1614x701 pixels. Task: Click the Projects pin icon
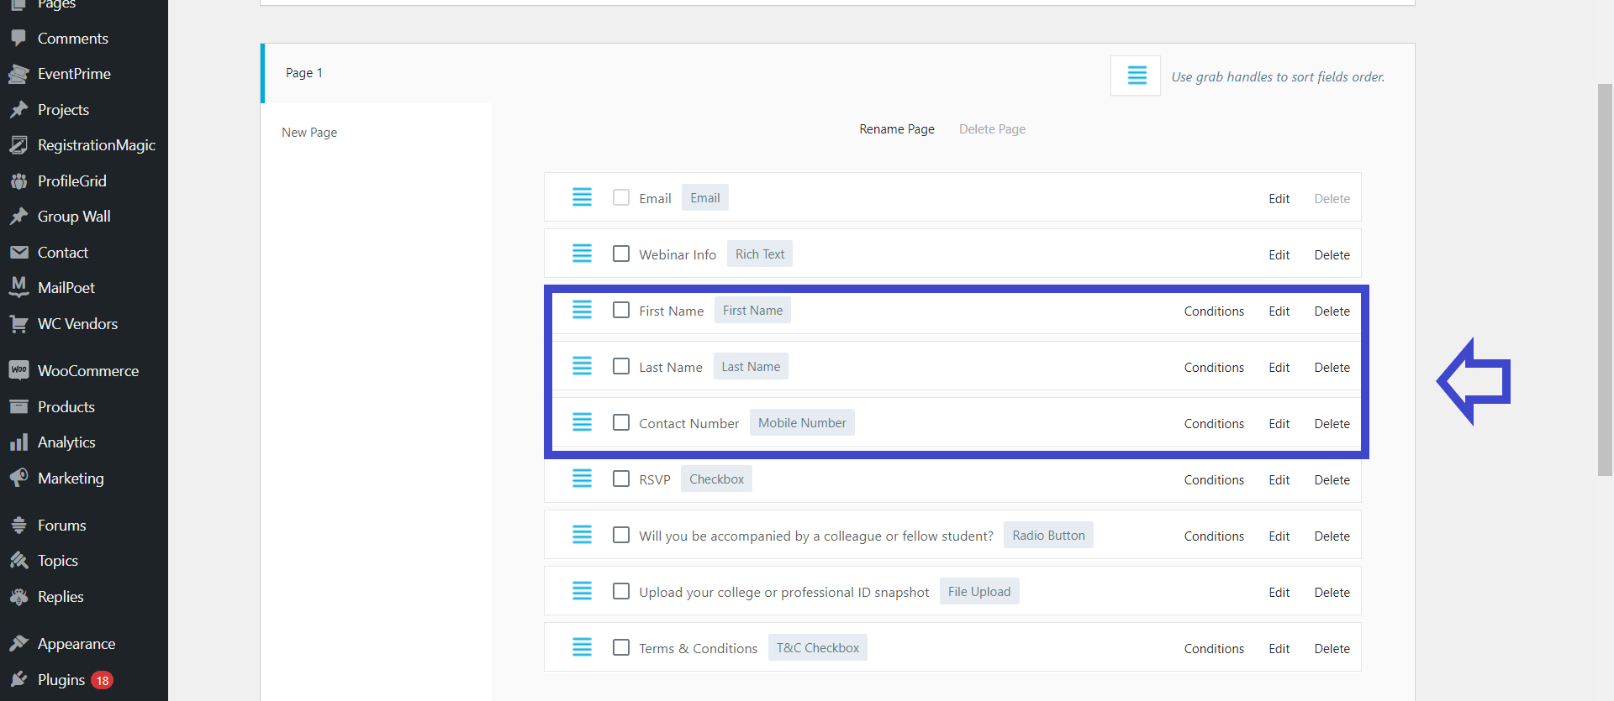[x=18, y=110]
